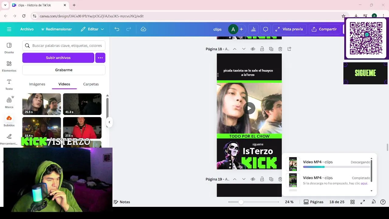Viewport: 389px width, 219px height.
Task: Open the Archivo menu
Action: click(27, 29)
